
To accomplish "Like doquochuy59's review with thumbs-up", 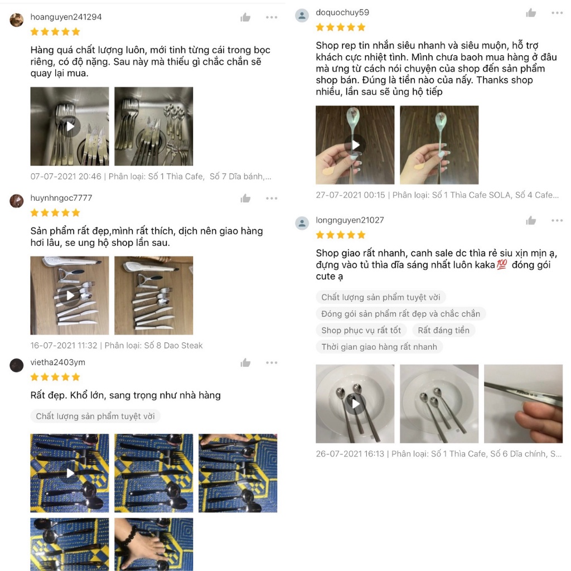I will pyautogui.click(x=531, y=13).
